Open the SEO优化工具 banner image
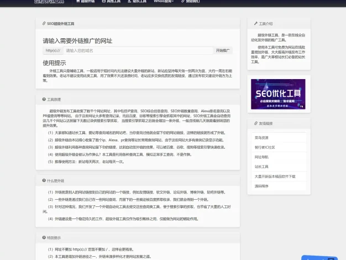Screen dimensions: 346x260 pos(278,94)
